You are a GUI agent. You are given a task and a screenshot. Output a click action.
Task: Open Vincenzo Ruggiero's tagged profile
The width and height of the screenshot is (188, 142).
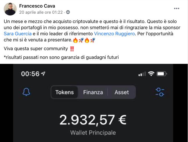114,34
